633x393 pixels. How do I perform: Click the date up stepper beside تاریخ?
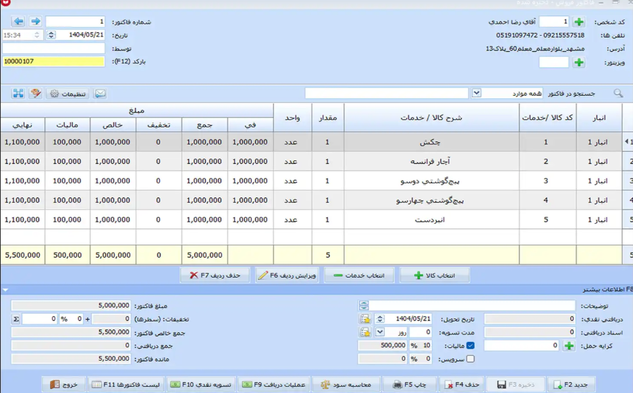[51, 32]
